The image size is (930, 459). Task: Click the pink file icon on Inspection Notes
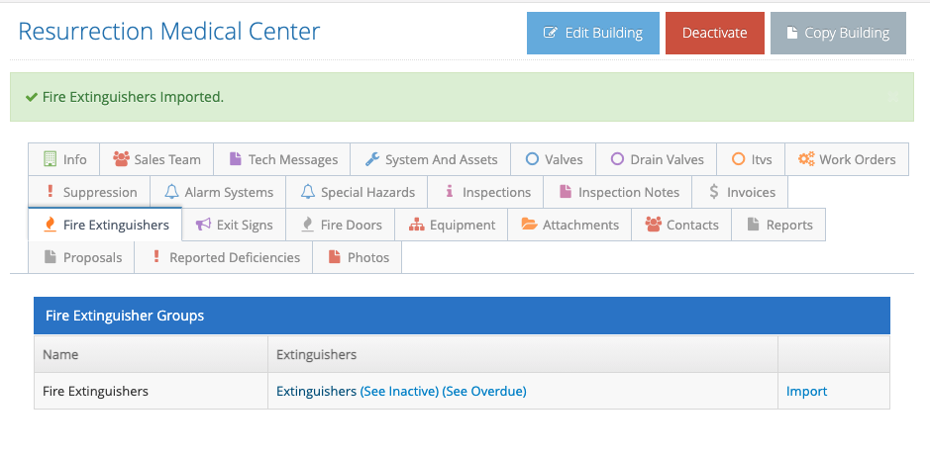coord(566,191)
